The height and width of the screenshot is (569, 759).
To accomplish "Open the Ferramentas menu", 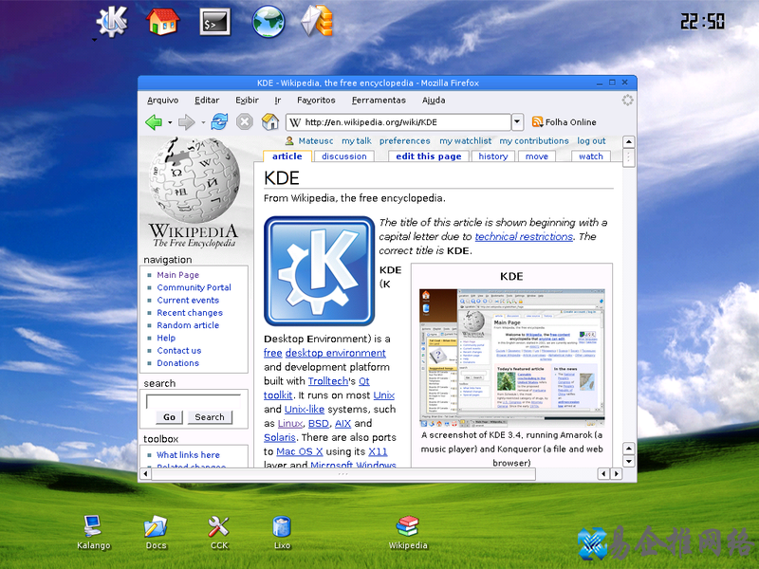I will pyautogui.click(x=379, y=101).
